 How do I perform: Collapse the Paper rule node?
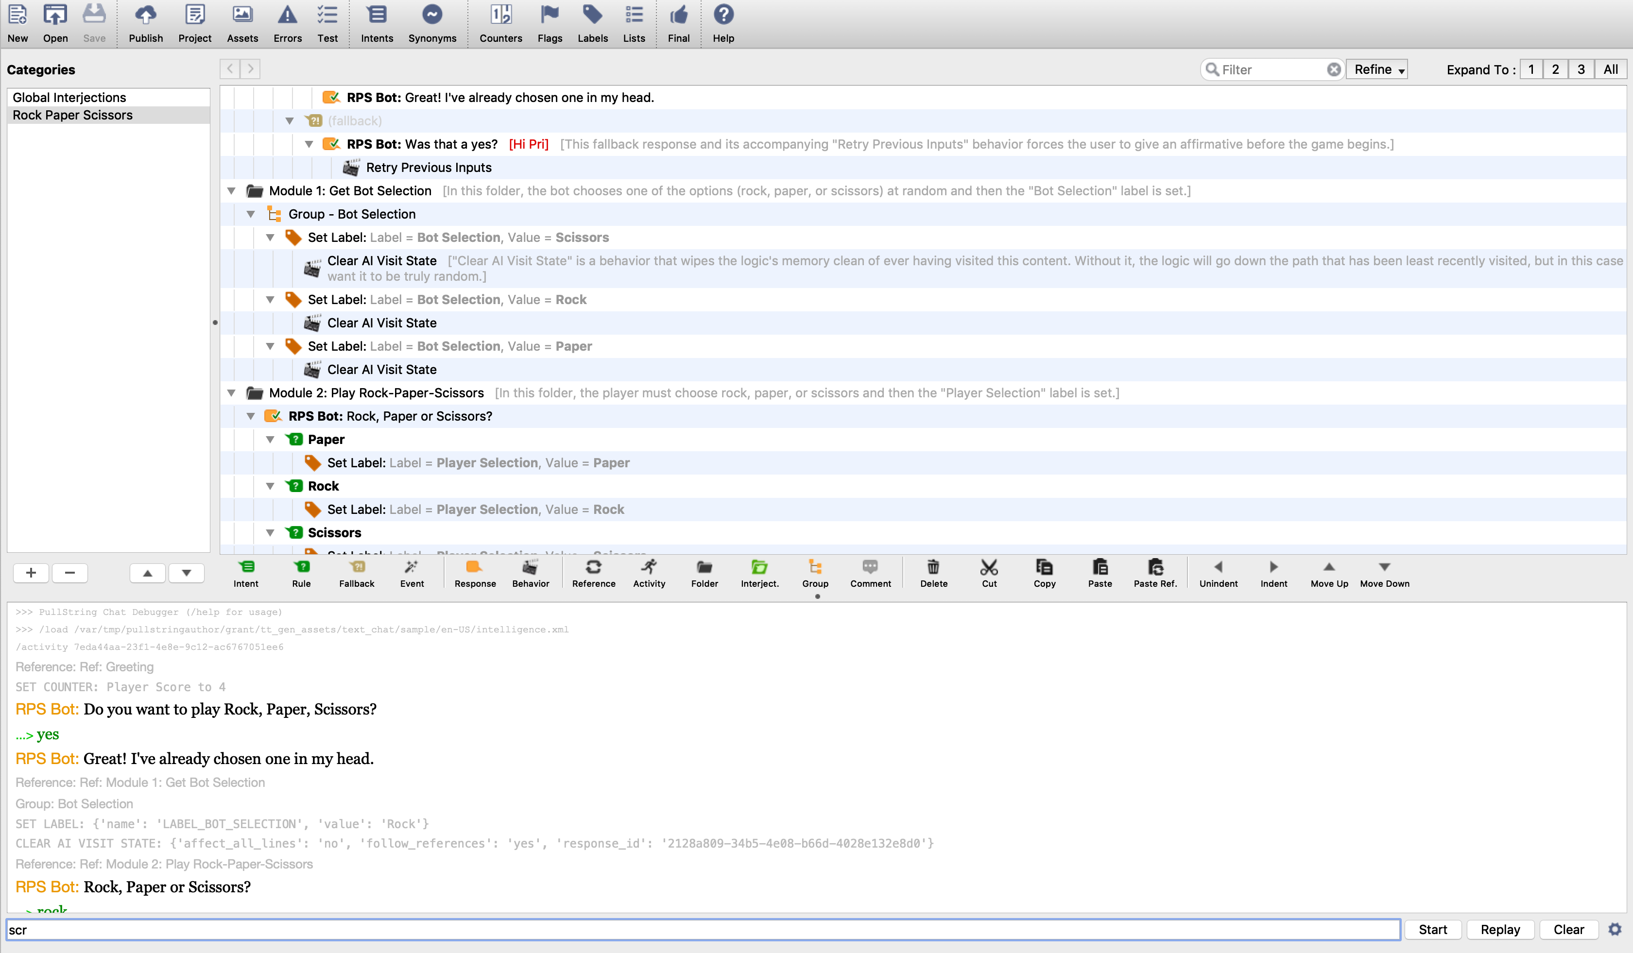tap(270, 440)
